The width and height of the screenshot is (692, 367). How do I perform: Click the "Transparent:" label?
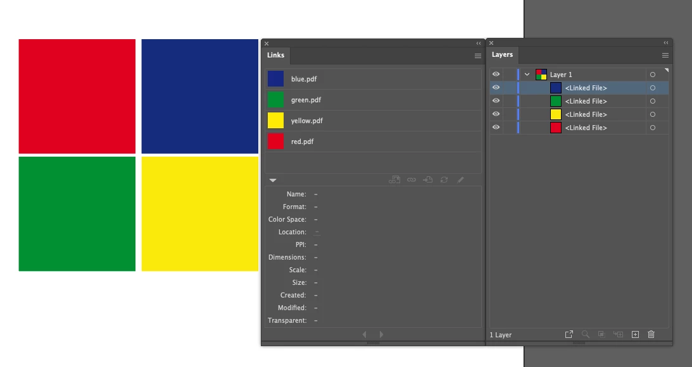pyautogui.click(x=287, y=320)
